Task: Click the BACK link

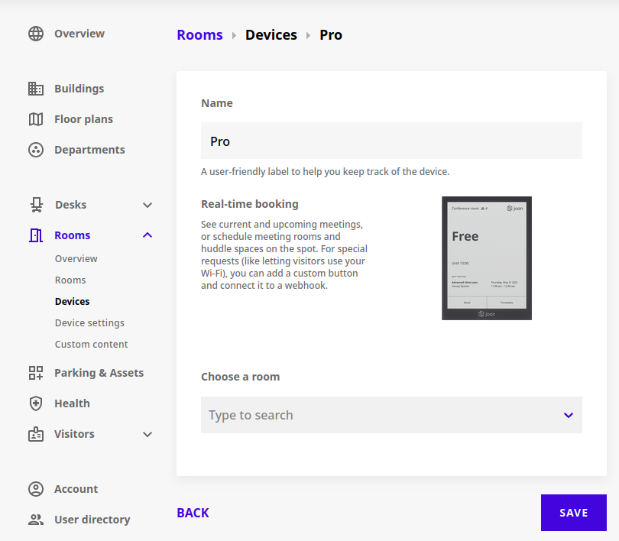Action: [x=193, y=513]
